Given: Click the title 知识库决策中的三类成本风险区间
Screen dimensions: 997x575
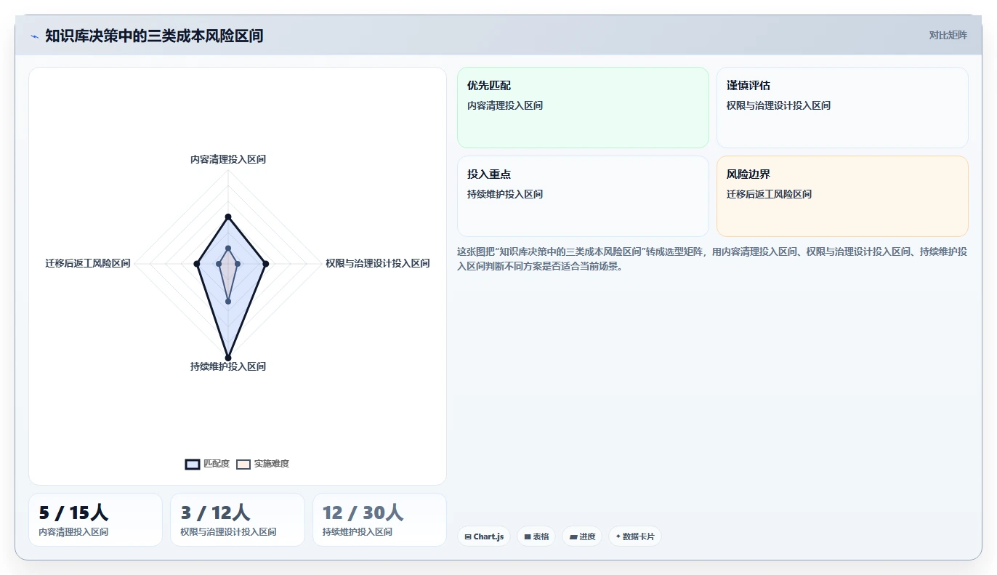Looking at the screenshot, I should click(x=154, y=36).
